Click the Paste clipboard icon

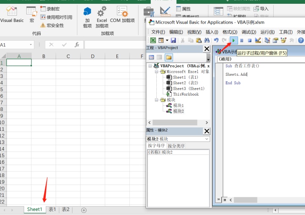click(199, 40)
